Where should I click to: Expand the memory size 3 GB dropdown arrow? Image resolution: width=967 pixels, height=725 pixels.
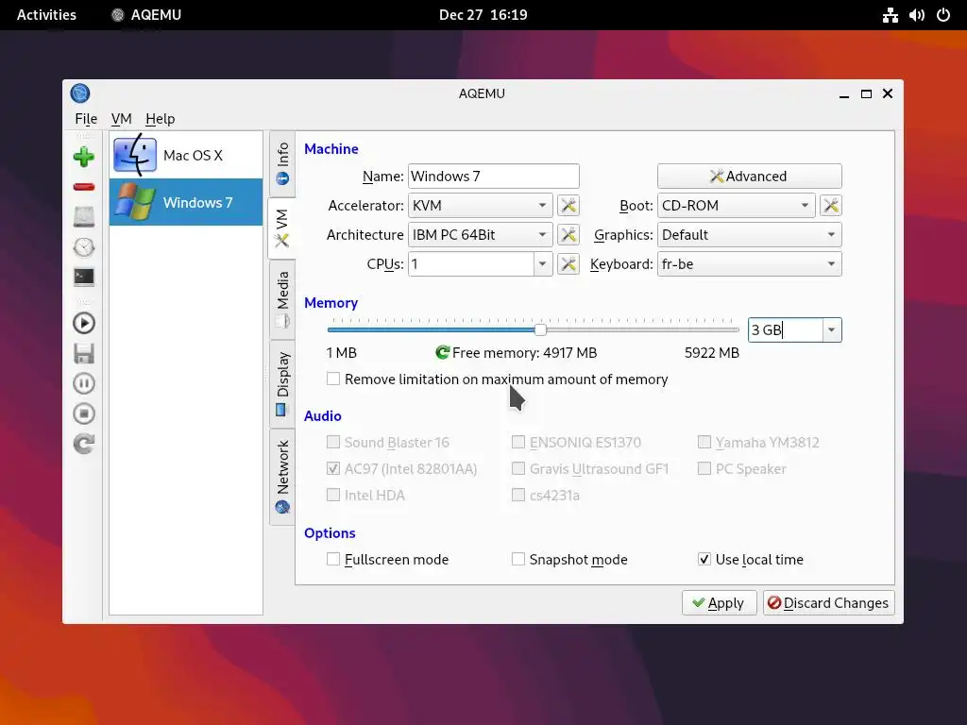(x=831, y=329)
